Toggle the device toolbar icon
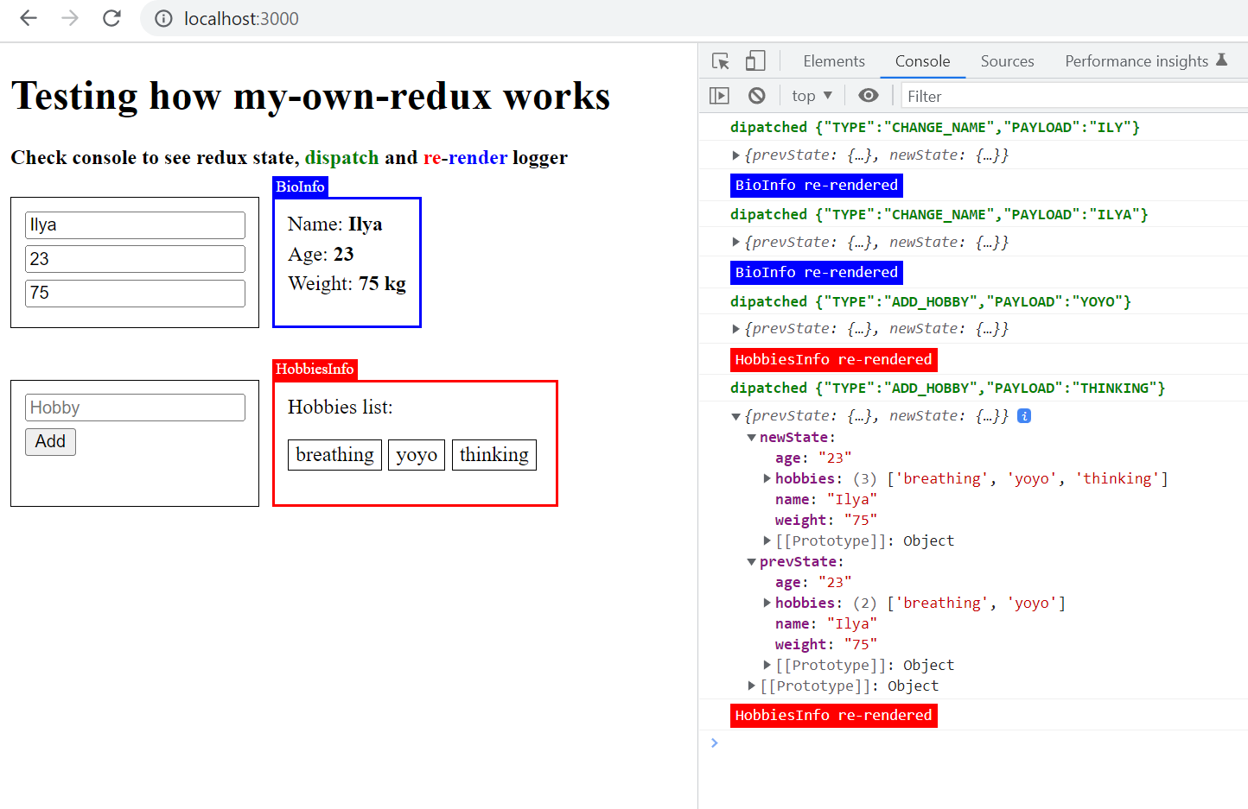 coord(755,61)
